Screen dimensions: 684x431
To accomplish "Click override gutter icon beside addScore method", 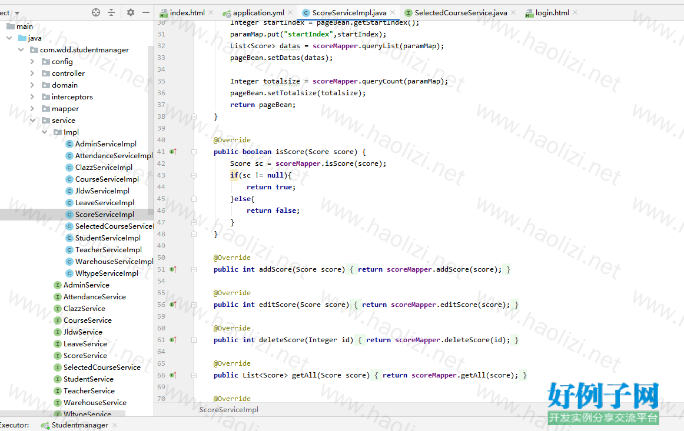I will 173,269.
